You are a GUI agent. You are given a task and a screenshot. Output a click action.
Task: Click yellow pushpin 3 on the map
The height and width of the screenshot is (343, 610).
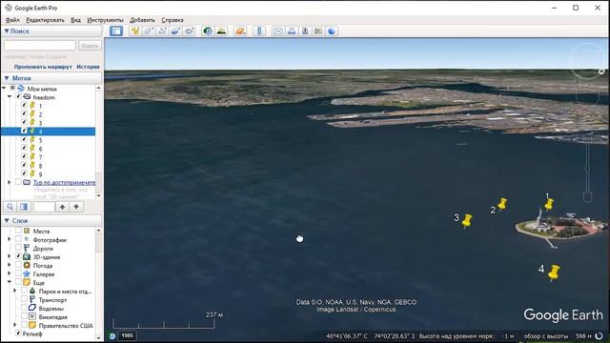click(467, 221)
